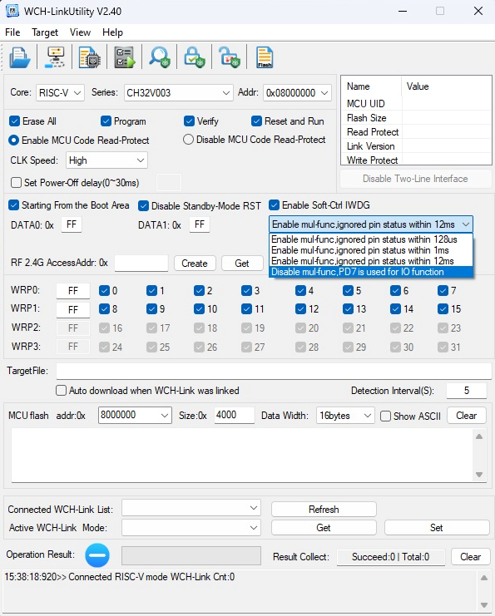Open the Connected WCH-Link List dropdown
Image resolution: width=495 pixels, height=616 pixels.
click(x=191, y=508)
